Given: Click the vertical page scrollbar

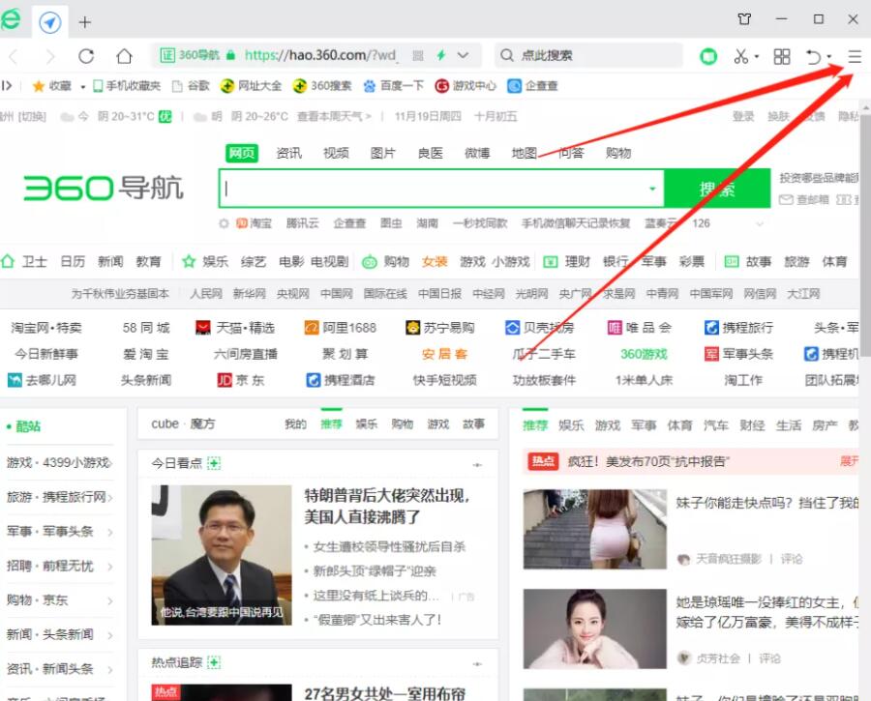Looking at the screenshot, I should (864, 290).
